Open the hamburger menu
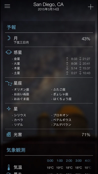This screenshot has height=174, width=98. pyautogui.click(x=7, y=6)
